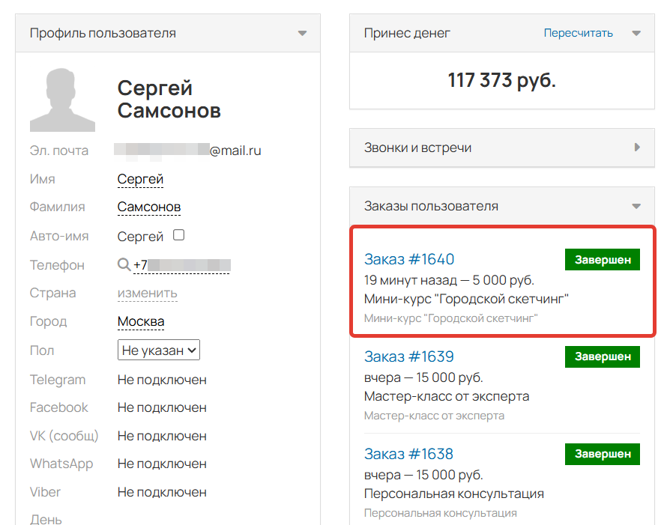This screenshot has height=525, width=670.
Task: Click the phone search magnifier icon
Action: pyautogui.click(x=124, y=264)
